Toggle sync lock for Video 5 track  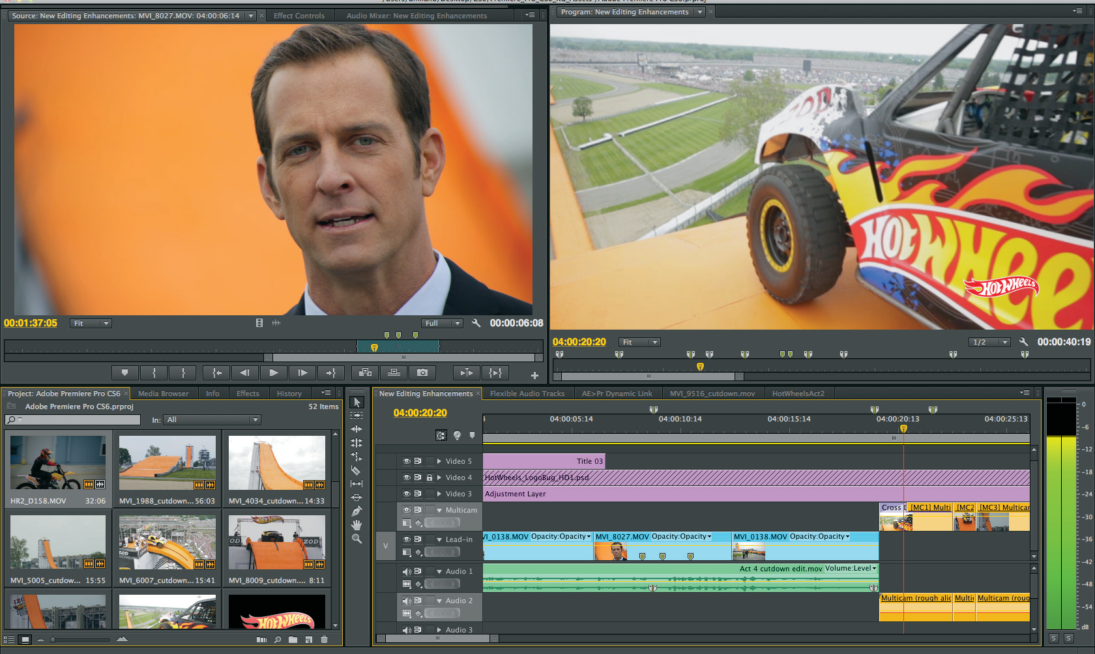tap(418, 461)
